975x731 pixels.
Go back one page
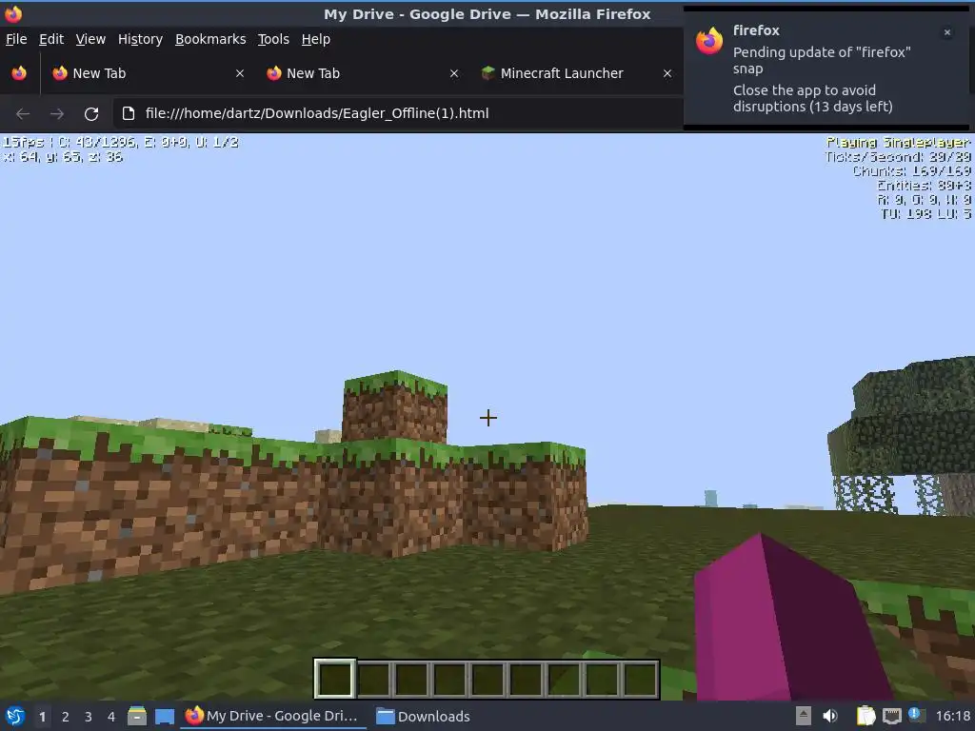(x=23, y=114)
